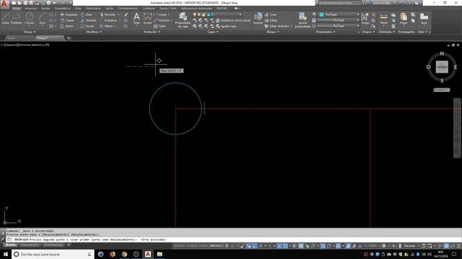Viewport: 462px width, 259px height.
Task: Open the color ByLayer PorCapa dropdown
Action: pyautogui.click(x=339, y=14)
